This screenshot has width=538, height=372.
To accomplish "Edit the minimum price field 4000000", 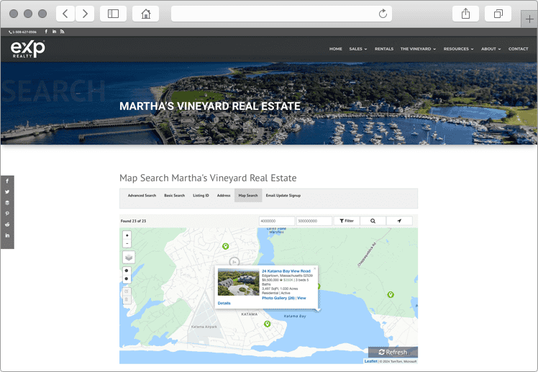I will tap(276, 221).
